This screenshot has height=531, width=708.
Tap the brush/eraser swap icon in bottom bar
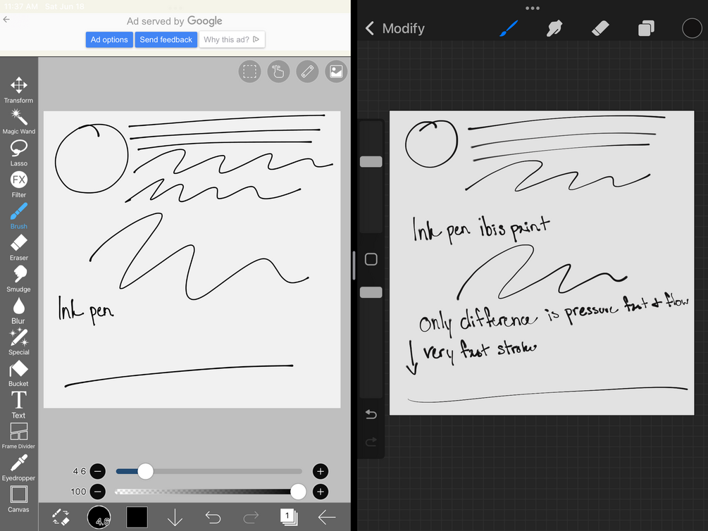coord(61,517)
